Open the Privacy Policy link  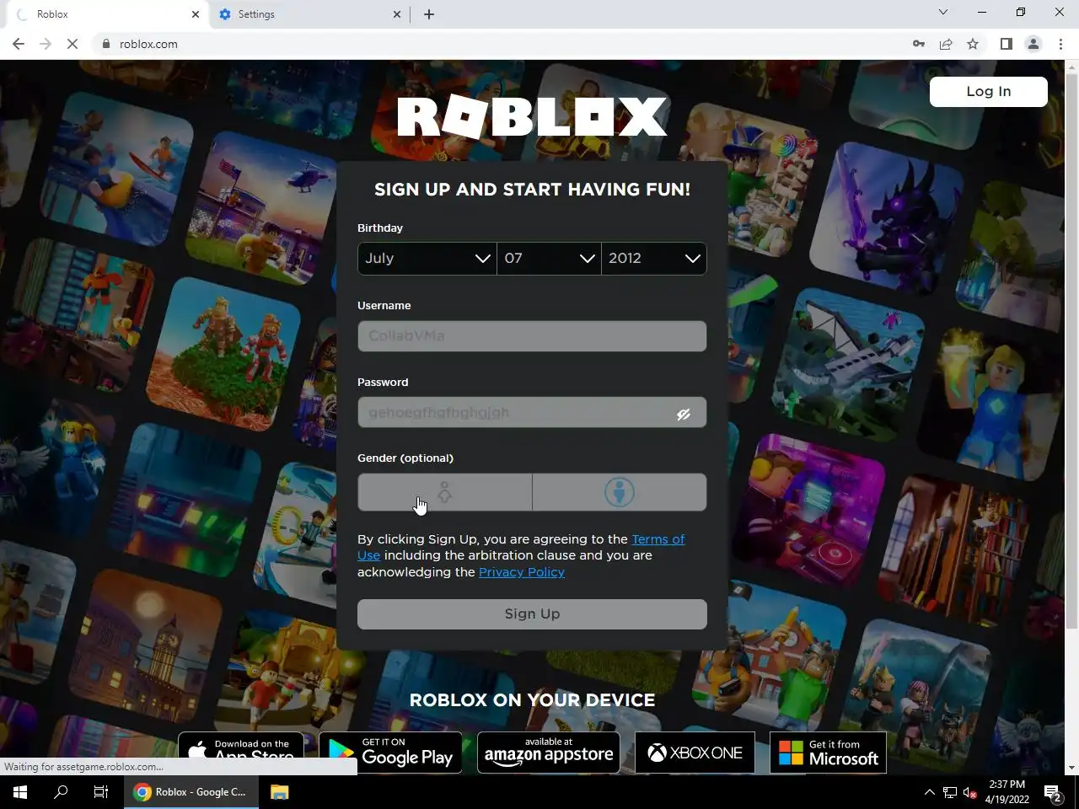point(522,572)
